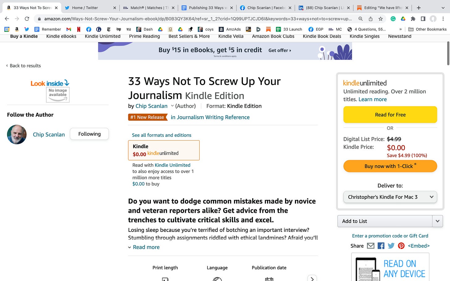Open the Google Calendar bookmark icon
This screenshot has width=450, height=281.
(x=7, y=29)
